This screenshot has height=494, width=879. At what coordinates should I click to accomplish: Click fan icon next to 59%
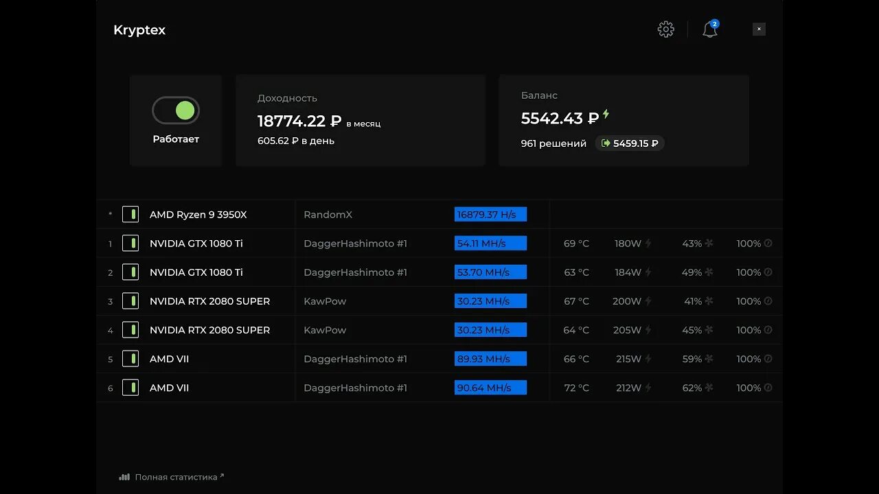click(709, 359)
